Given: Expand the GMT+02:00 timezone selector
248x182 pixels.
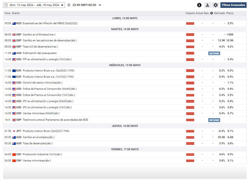Looking at the screenshot, I should (x=100, y=5).
